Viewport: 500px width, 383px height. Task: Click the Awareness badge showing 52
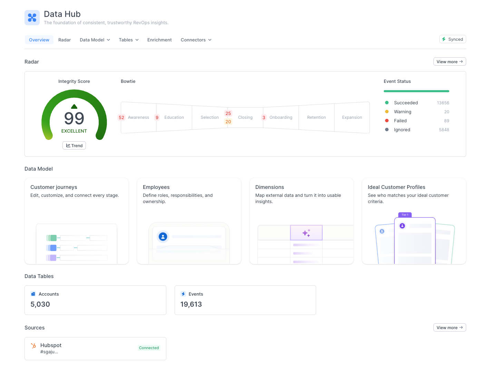pos(121,117)
